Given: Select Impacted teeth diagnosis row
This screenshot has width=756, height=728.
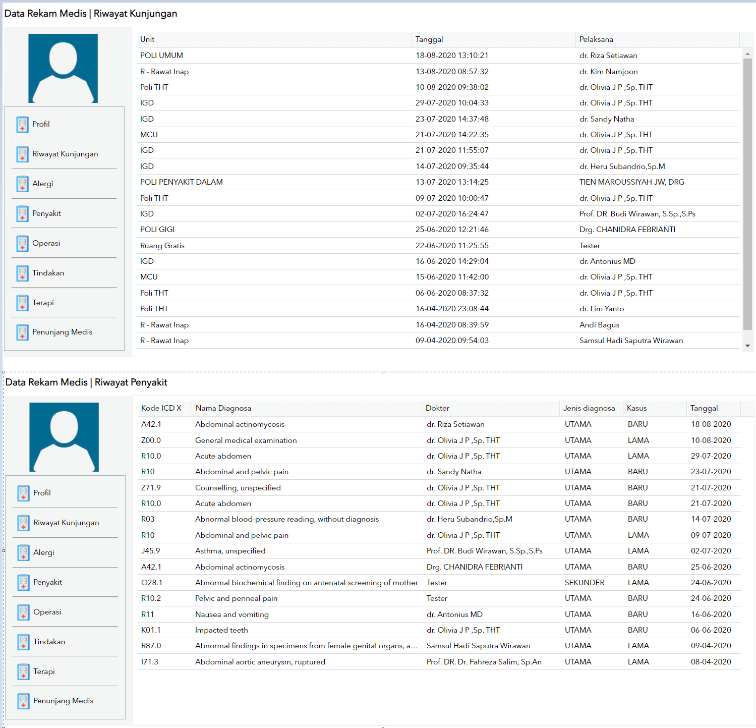Looking at the screenshot, I should coord(439,630).
